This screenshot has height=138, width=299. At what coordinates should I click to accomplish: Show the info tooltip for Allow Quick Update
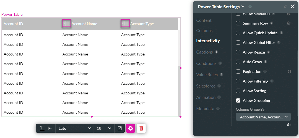point(281,33)
